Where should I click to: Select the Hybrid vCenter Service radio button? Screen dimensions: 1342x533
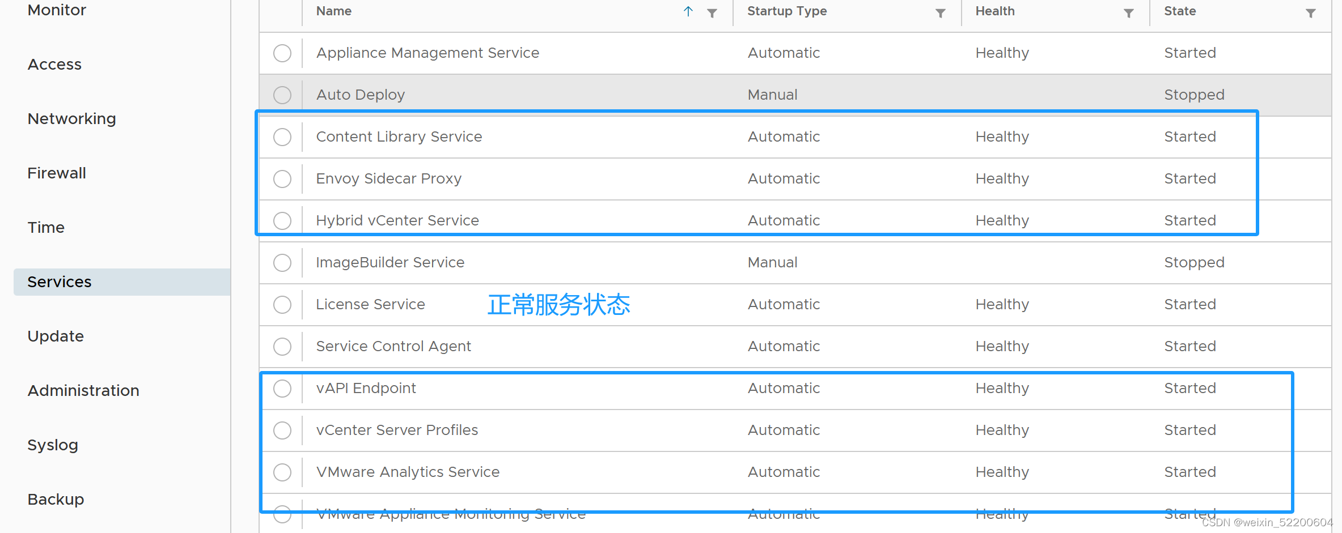[282, 221]
